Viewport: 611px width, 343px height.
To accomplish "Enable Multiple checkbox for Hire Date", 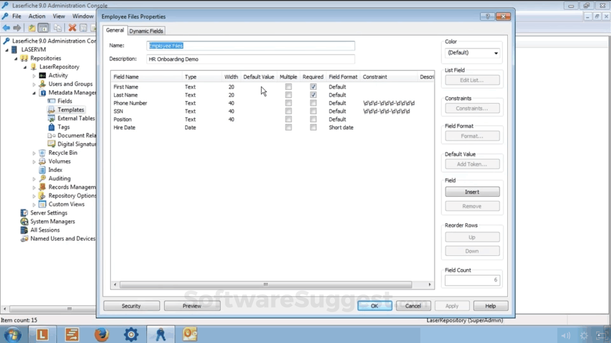I will [x=289, y=127].
